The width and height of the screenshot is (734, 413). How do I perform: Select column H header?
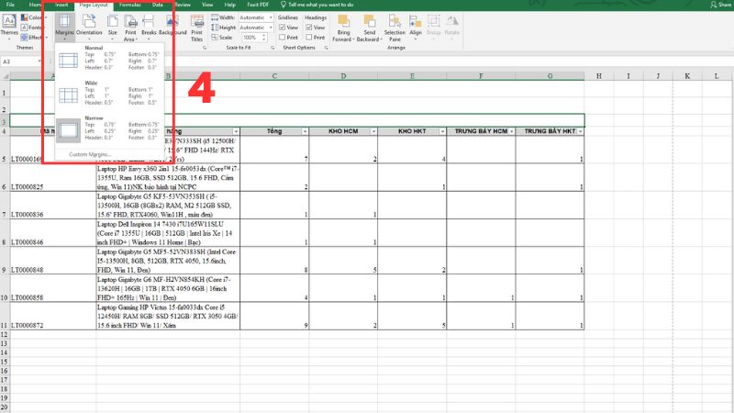point(599,76)
